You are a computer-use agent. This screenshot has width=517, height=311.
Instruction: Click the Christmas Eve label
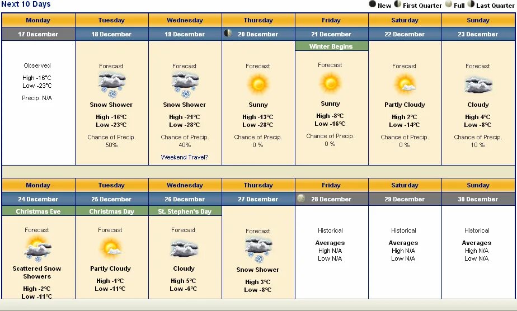coord(38,211)
